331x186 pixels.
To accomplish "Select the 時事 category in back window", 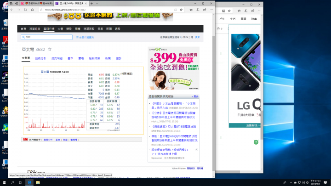I will [x=254, y=19].
